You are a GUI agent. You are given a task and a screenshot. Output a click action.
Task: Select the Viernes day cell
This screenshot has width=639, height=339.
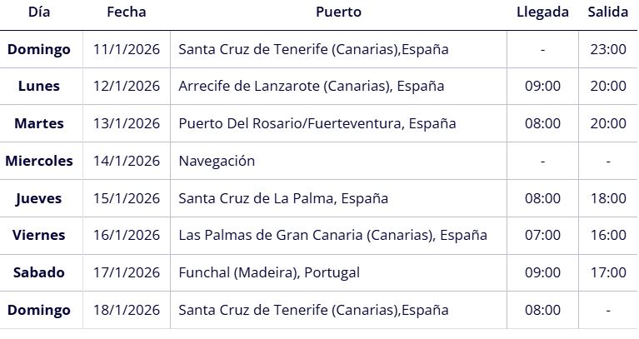[x=39, y=236]
